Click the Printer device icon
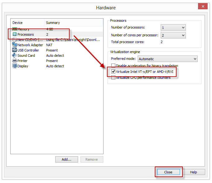Screen dimensions: 212x183 pos(15,61)
